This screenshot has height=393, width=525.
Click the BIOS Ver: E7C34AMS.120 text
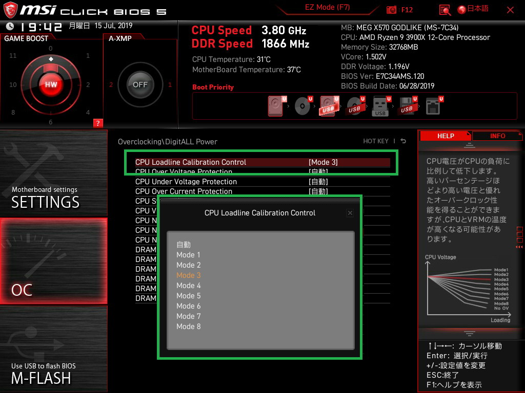[382, 76]
